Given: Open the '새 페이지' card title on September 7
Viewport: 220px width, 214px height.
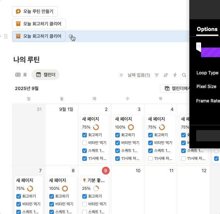Looking at the screenshot, I should tap(24, 180).
